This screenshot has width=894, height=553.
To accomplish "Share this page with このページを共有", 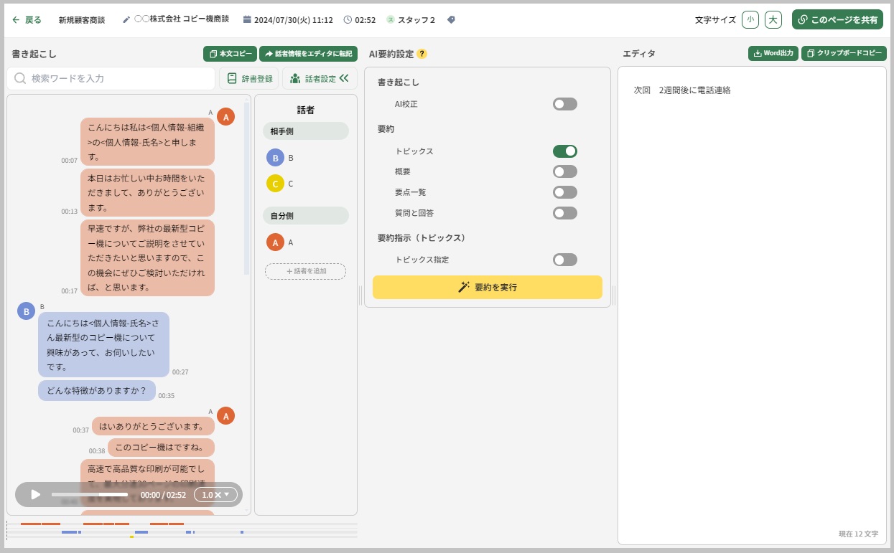I will 837,19.
